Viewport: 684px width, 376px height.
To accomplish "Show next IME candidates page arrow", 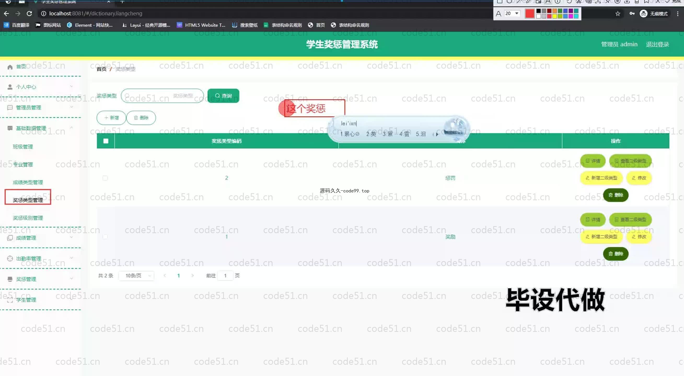I will pyautogui.click(x=437, y=134).
